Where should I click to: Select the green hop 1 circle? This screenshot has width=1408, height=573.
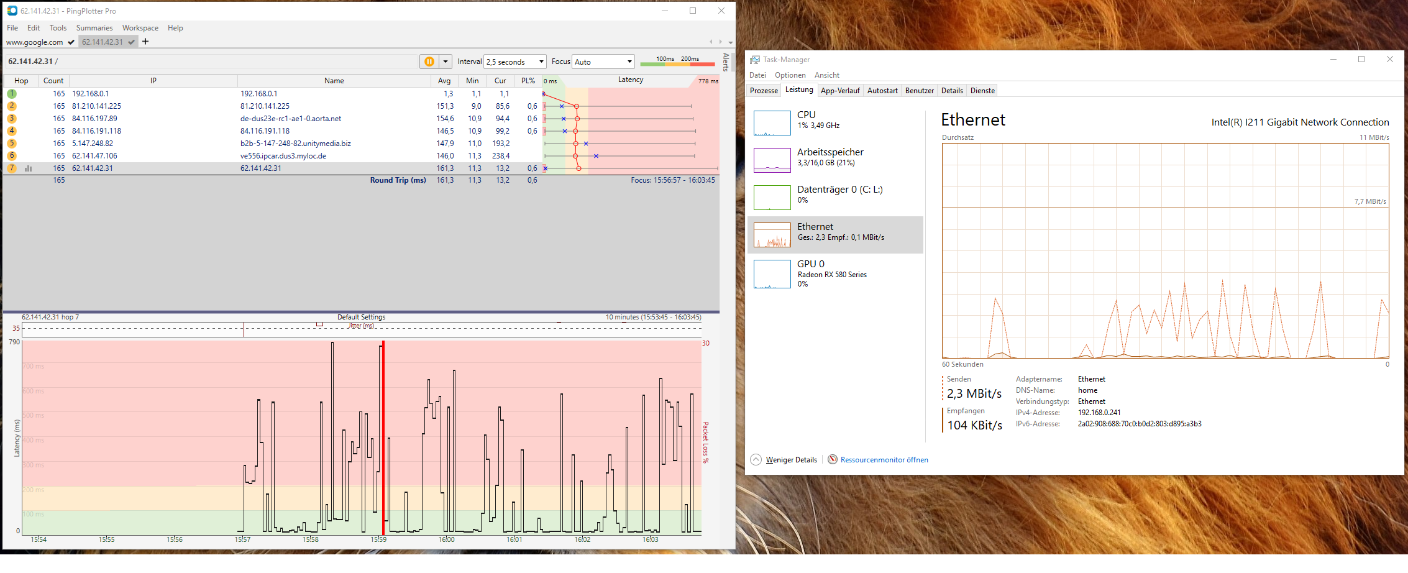pyautogui.click(x=12, y=94)
